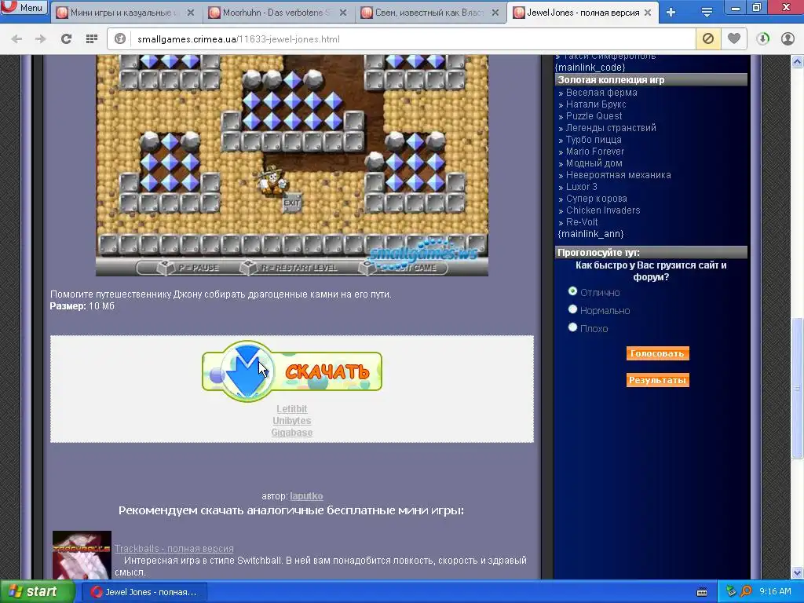Image resolution: width=804 pixels, height=603 pixels.
Task: Click the vertical scrollbar thumb
Action: pyautogui.click(x=798, y=388)
